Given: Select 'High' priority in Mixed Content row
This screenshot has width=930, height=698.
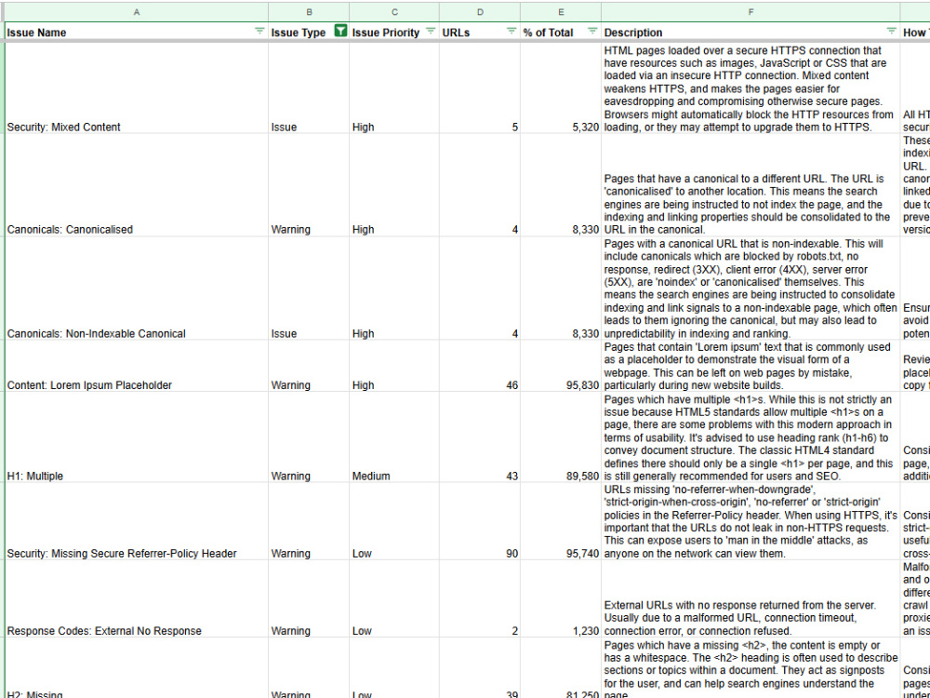Looking at the screenshot, I should pos(394,87).
